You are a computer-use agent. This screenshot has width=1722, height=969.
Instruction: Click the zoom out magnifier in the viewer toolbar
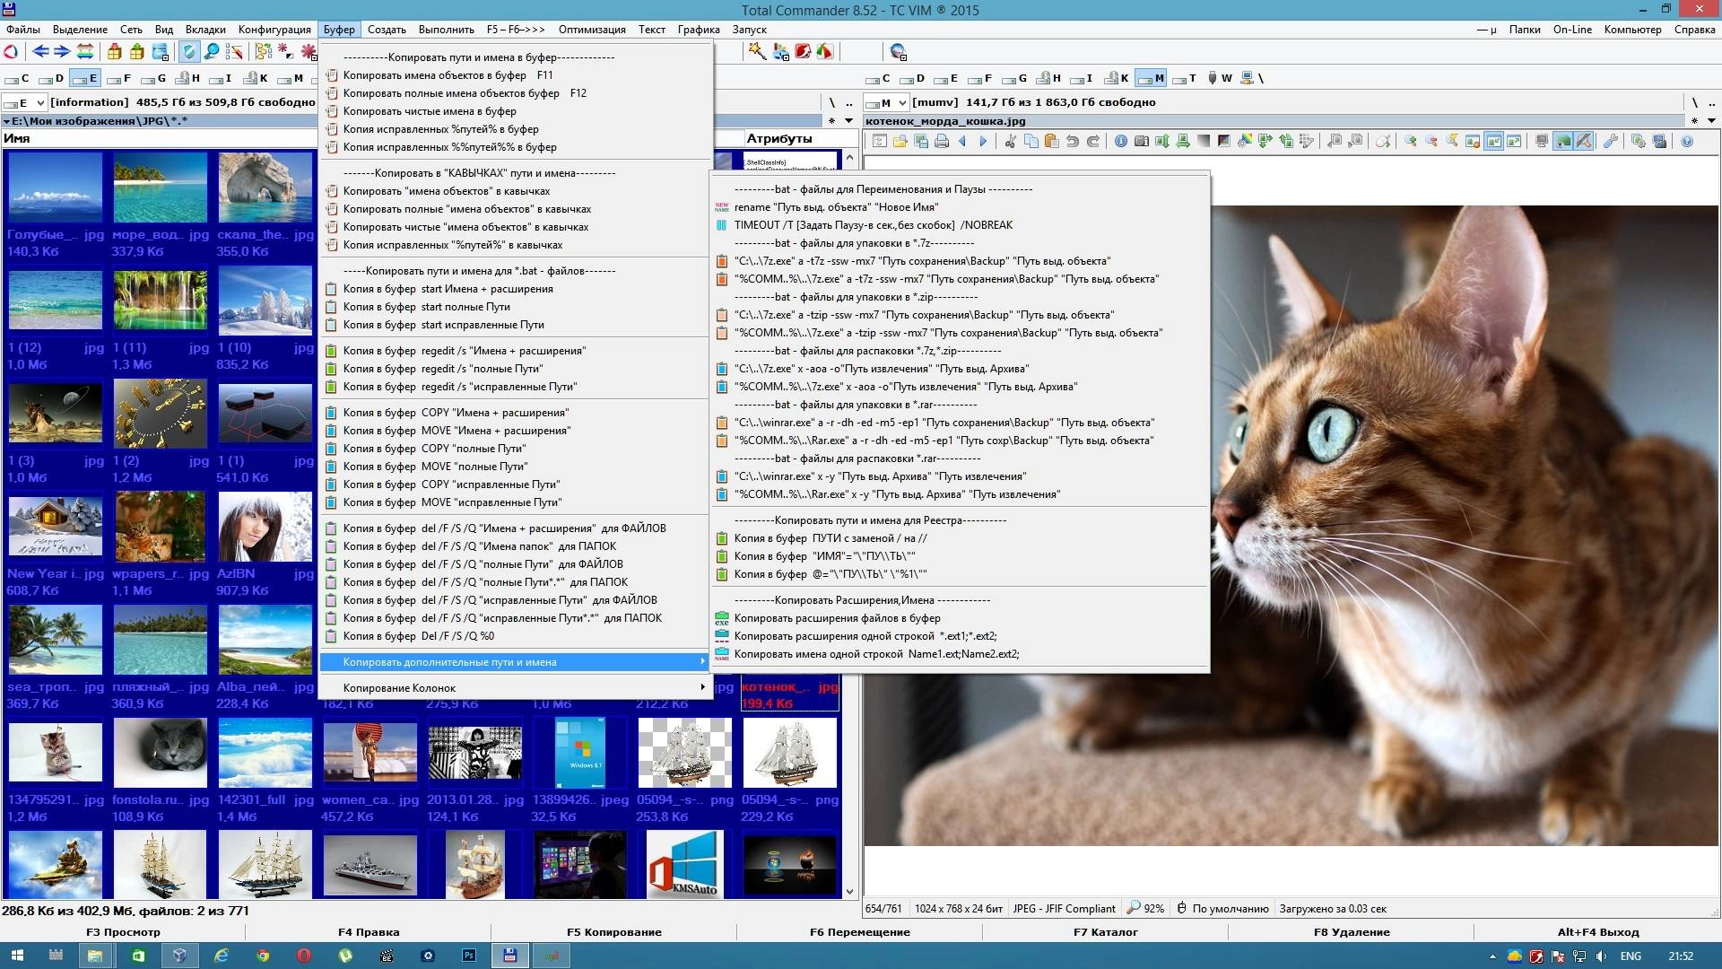tap(1431, 141)
